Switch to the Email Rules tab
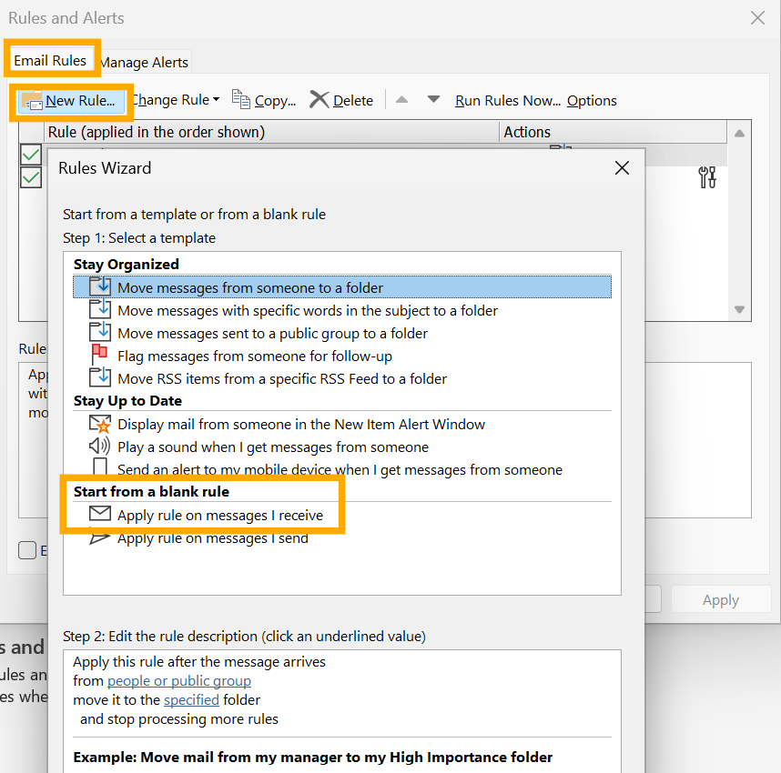The width and height of the screenshot is (781, 773). 50,61
